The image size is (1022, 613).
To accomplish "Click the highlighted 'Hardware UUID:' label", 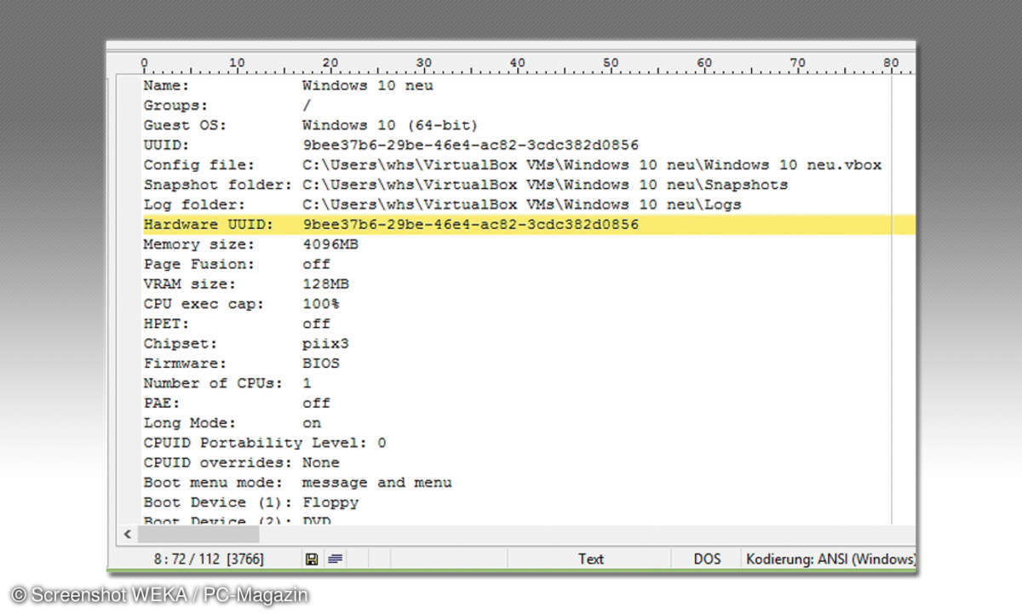I will (x=208, y=225).
